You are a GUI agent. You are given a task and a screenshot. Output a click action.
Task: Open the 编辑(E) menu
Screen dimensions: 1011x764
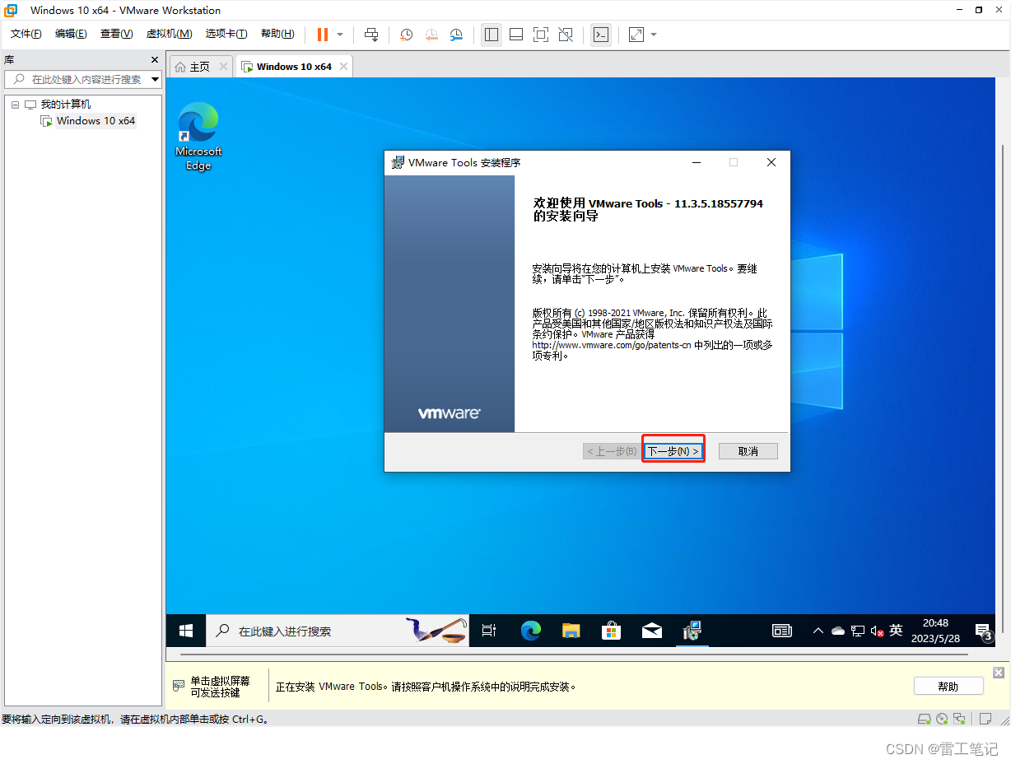pos(71,34)
